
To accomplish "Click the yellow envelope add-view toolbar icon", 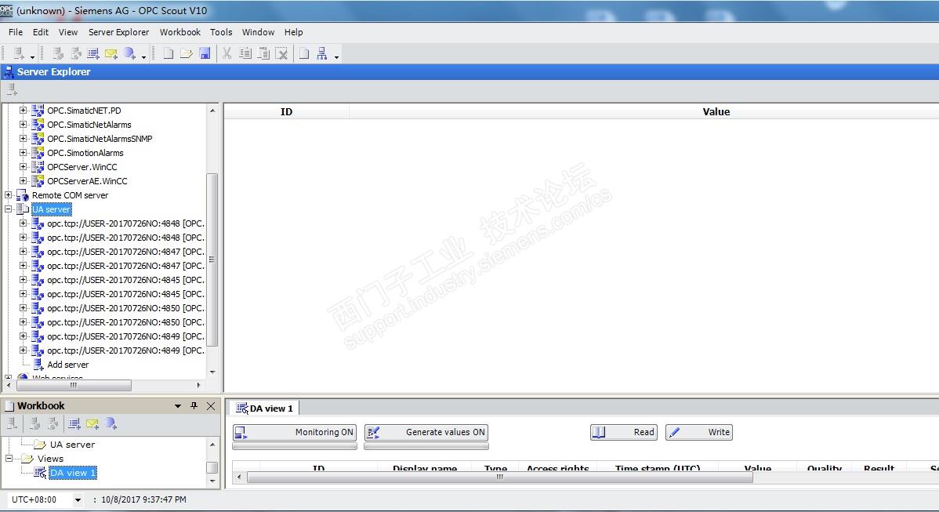I will (x=111, y=54).
